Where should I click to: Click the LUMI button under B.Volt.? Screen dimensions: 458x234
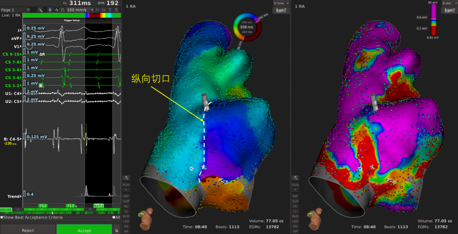pyautogui.click(x=449, y=10)
